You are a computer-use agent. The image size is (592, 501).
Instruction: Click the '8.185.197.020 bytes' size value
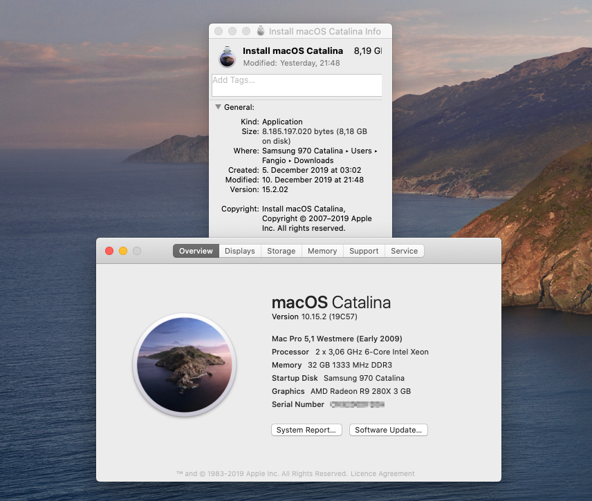[298, 131]
